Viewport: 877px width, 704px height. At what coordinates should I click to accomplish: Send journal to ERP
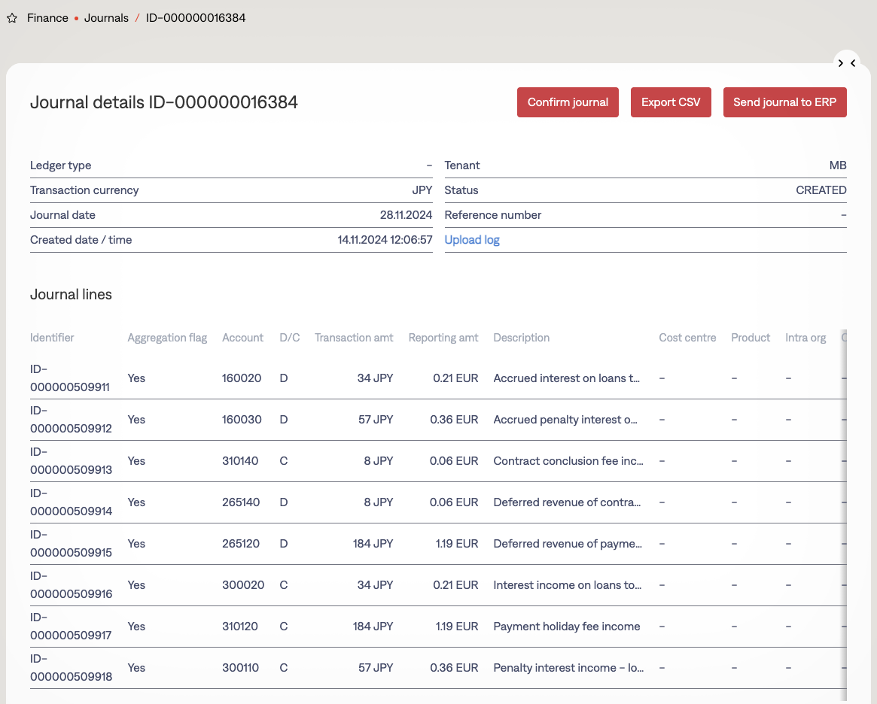[x=784, y=102]
